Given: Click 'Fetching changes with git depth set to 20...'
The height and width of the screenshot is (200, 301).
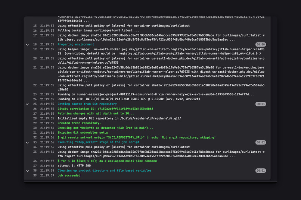Looking at the screenshot, I should coord(96,114).
